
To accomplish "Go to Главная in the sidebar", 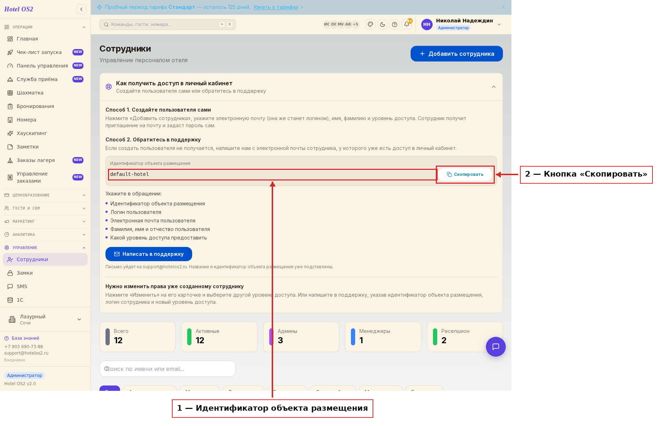I will click(45, 39).
